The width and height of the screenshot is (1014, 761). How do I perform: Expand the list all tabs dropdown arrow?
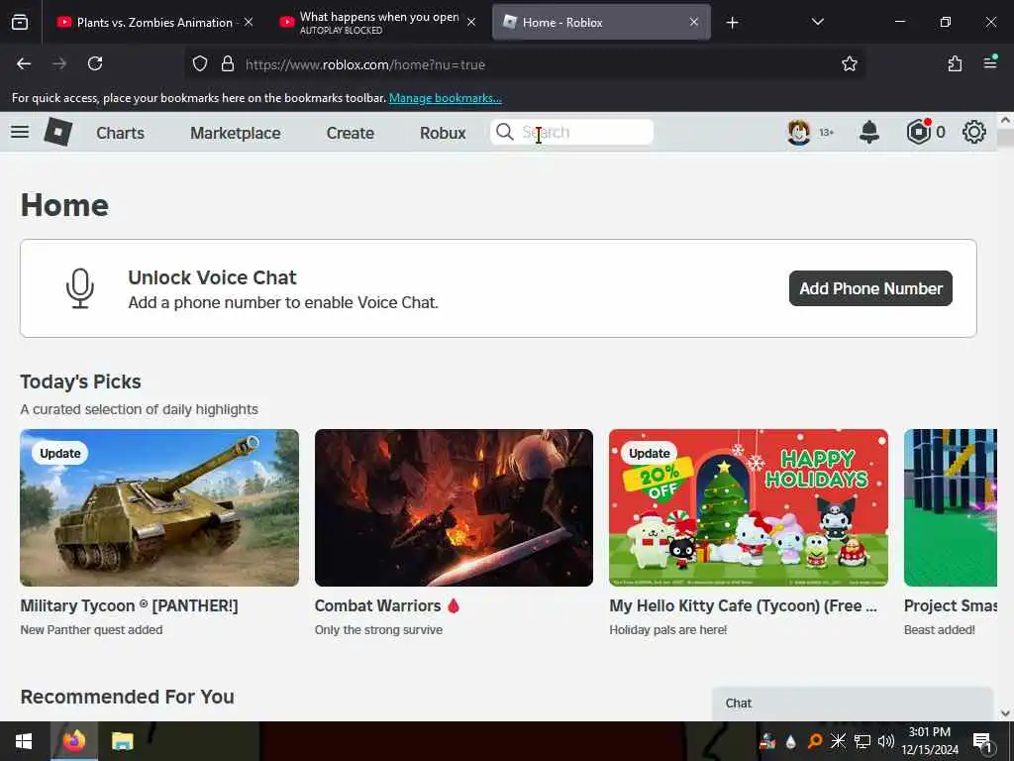(x=818, y=22)
